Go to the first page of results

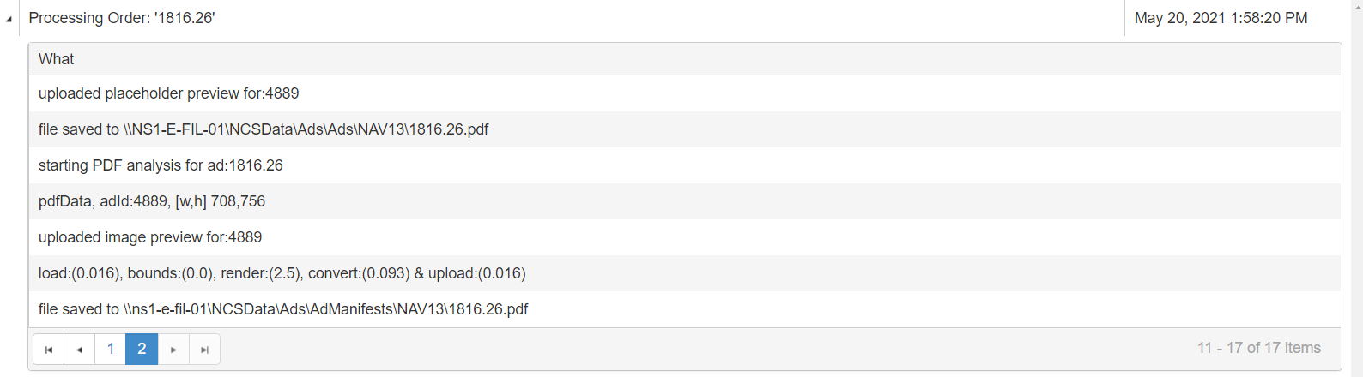(49, 350)
